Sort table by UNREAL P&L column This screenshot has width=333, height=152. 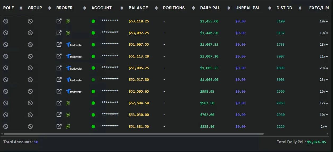pyautogui.click(x=270, y=8)
